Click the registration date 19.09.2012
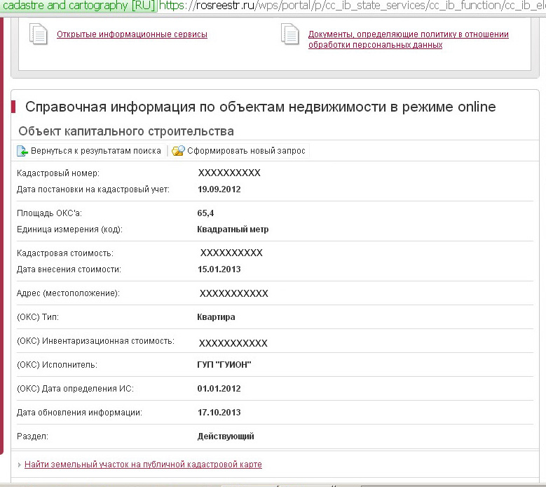 click(219, 189)
